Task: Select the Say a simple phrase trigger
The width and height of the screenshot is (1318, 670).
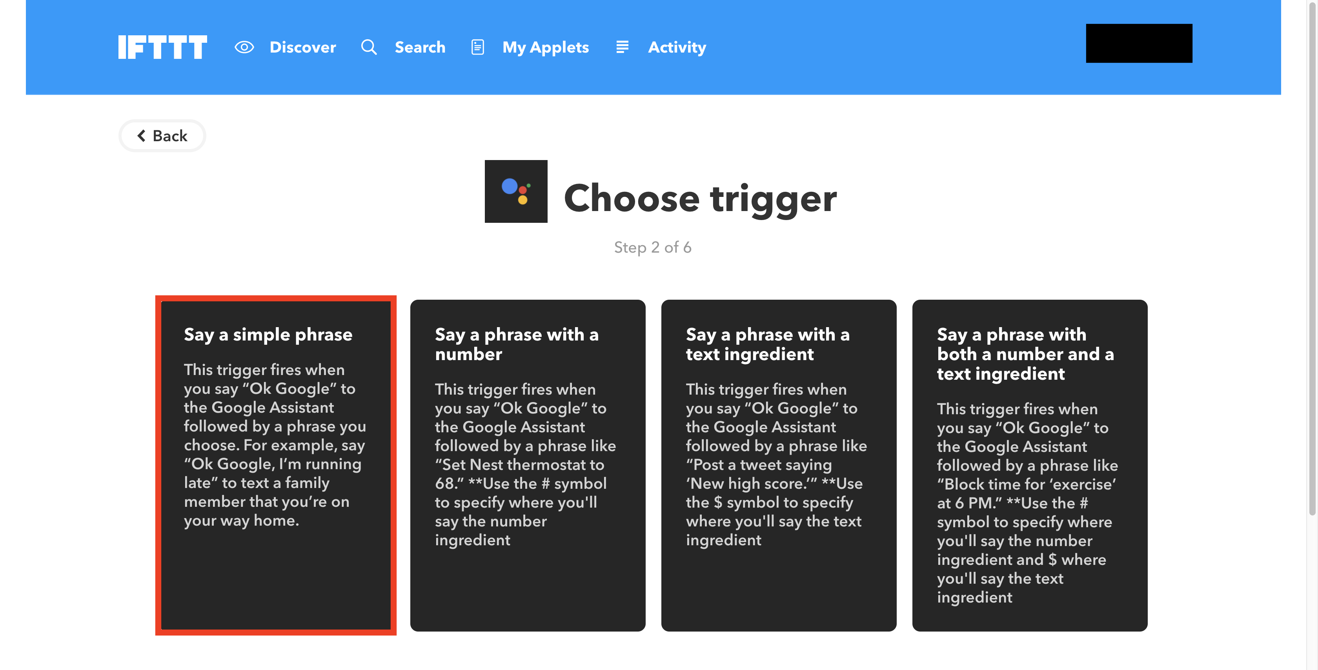Action: point(276,465)
